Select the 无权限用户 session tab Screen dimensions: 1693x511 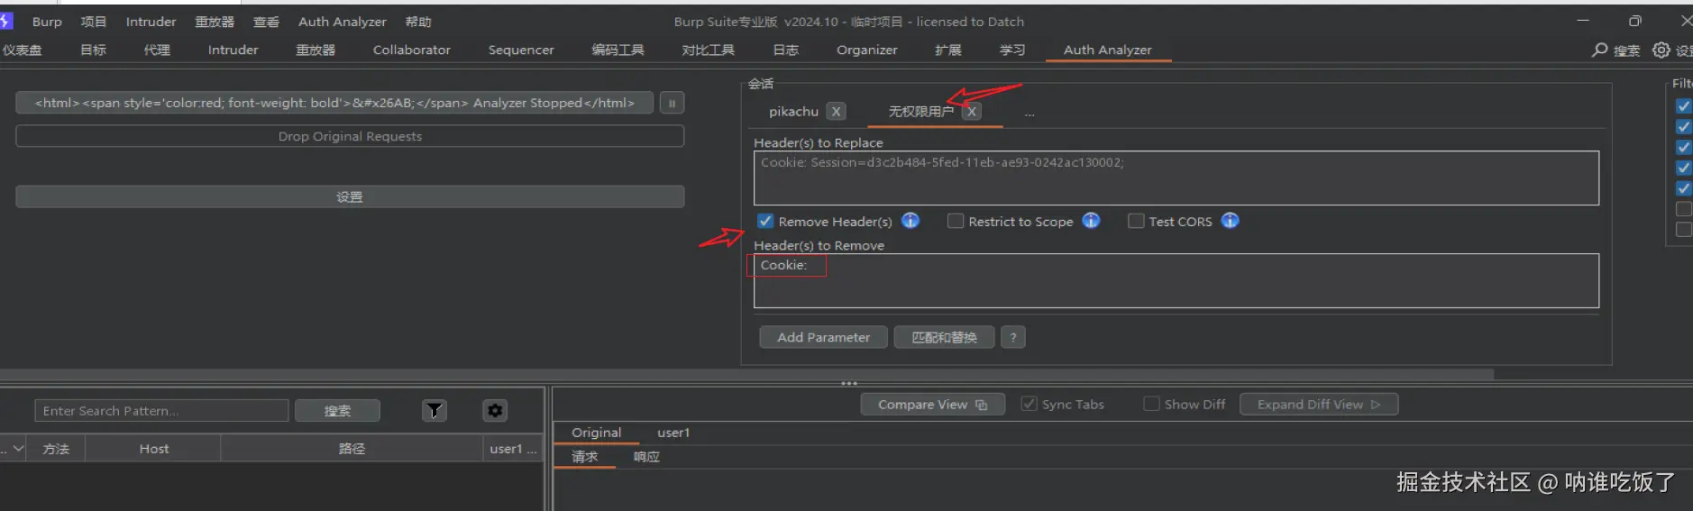(x=920, y=112)
